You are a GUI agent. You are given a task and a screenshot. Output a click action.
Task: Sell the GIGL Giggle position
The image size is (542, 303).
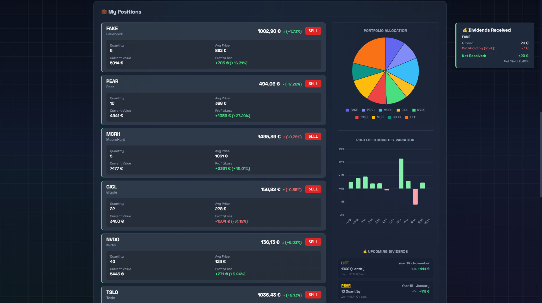313,189
